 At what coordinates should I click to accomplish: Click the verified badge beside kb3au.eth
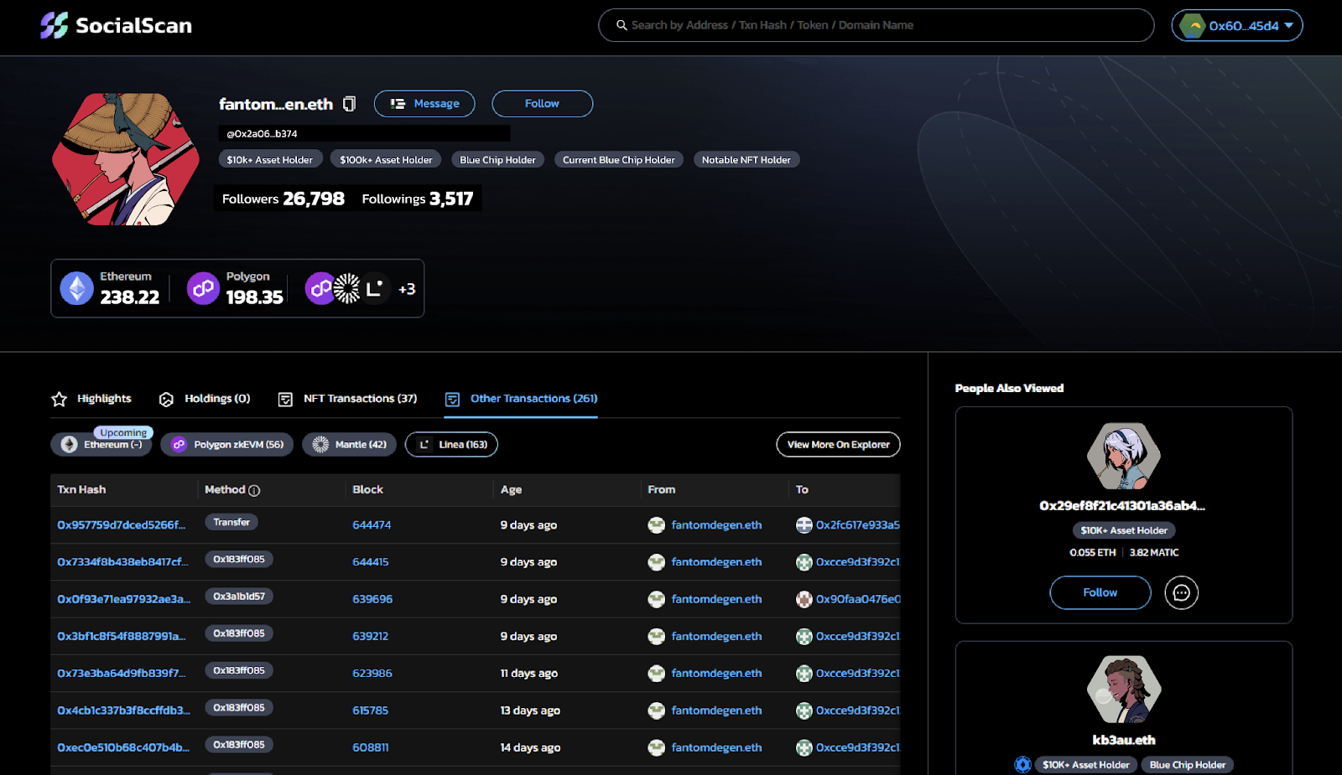click(1022, 764)
